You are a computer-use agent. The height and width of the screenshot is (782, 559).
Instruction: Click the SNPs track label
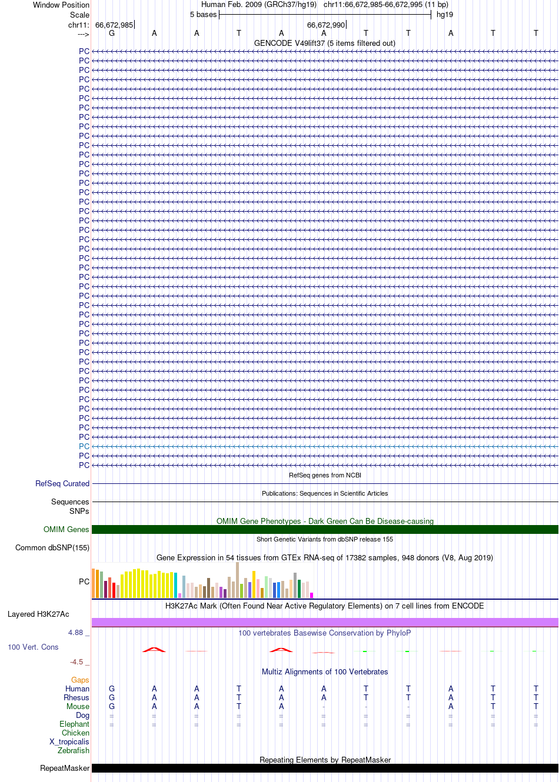click(79, 511)
